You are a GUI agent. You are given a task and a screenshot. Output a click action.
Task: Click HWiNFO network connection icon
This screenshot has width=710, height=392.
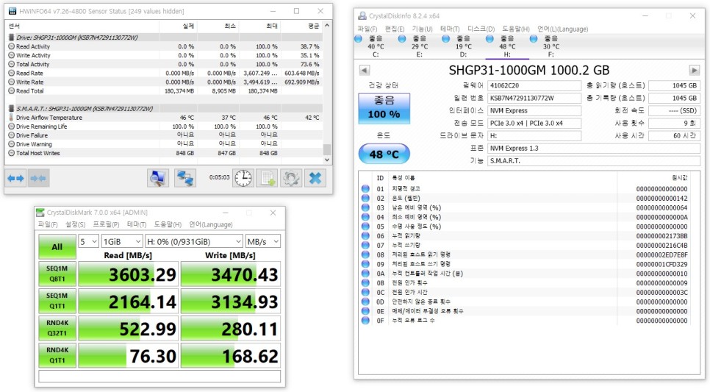click(x=186, y=178)
